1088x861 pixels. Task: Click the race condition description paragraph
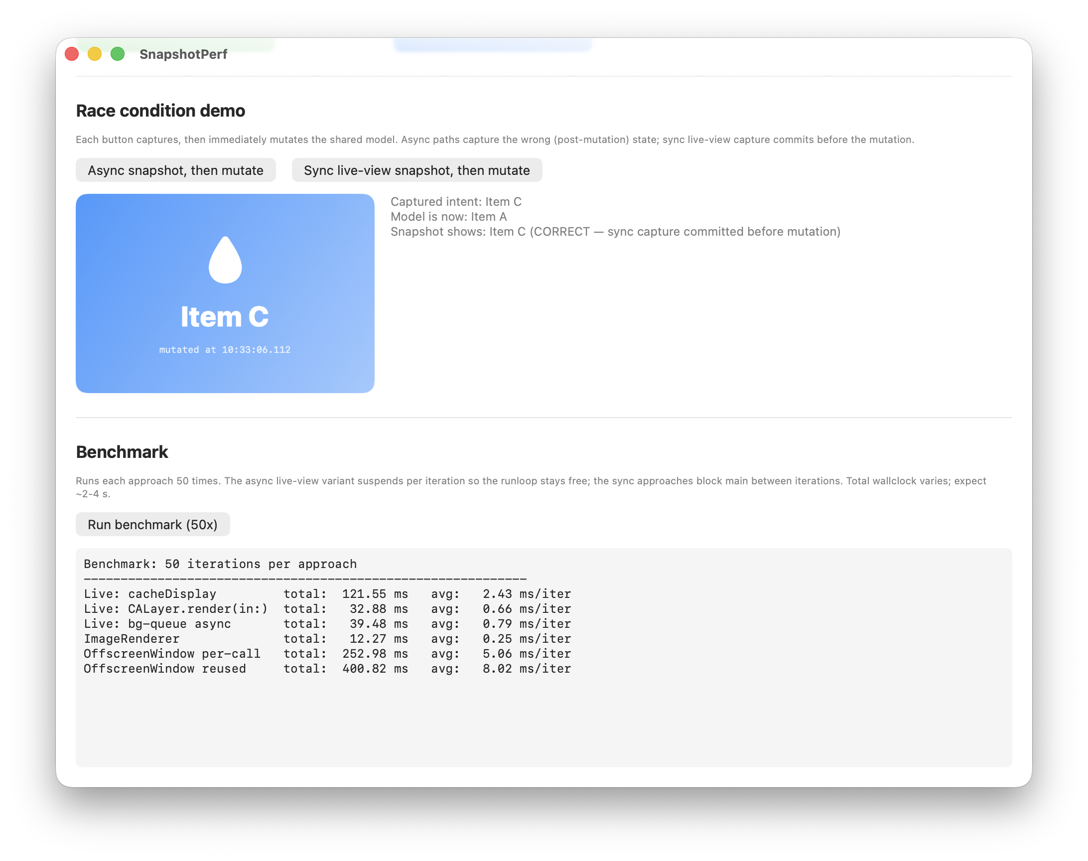(494, 140)
